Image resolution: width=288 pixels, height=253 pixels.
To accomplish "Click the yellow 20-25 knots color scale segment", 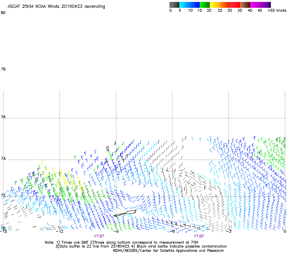I will point(215,5).
